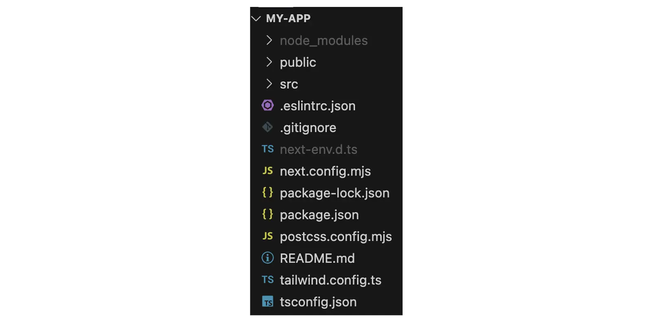652x322 pixels.
Task: Collapse the MY-APP root folder chevron
Action: click(256, 19)
